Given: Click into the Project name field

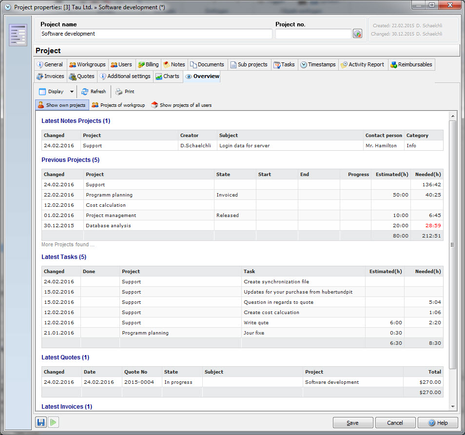Looking at the screenshot, I should 156,34.
